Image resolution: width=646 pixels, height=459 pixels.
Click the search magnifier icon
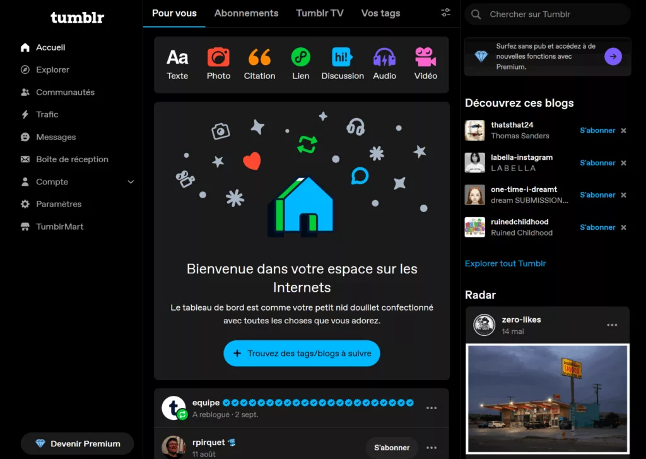click(476, 15)
